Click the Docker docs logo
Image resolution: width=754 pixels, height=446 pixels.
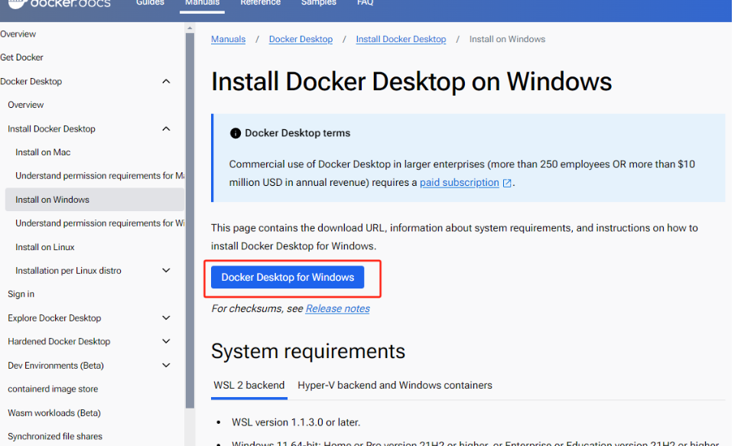pos(59,4)
